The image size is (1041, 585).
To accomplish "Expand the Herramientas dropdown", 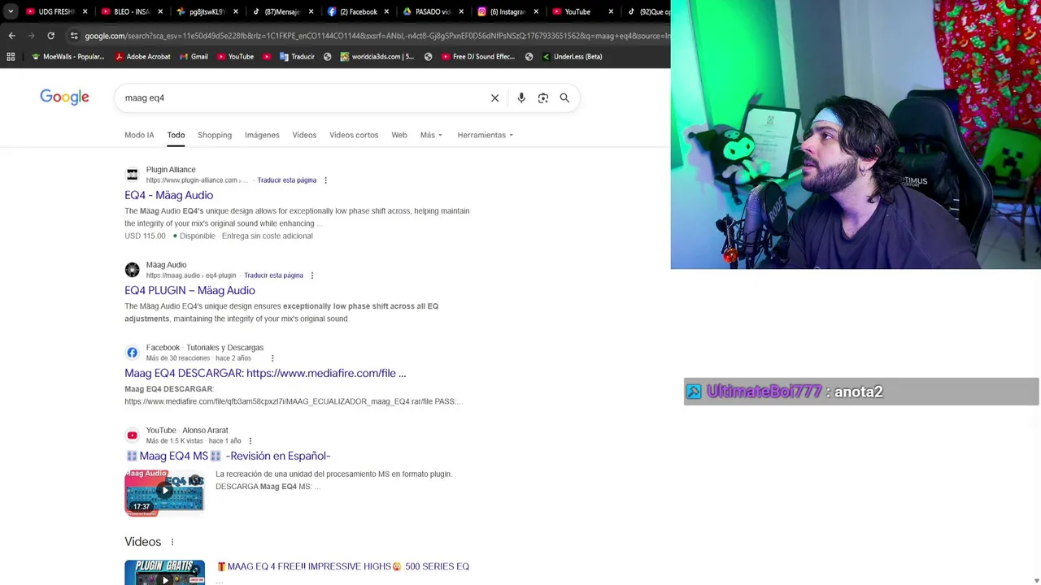I will tap(485, 135).
